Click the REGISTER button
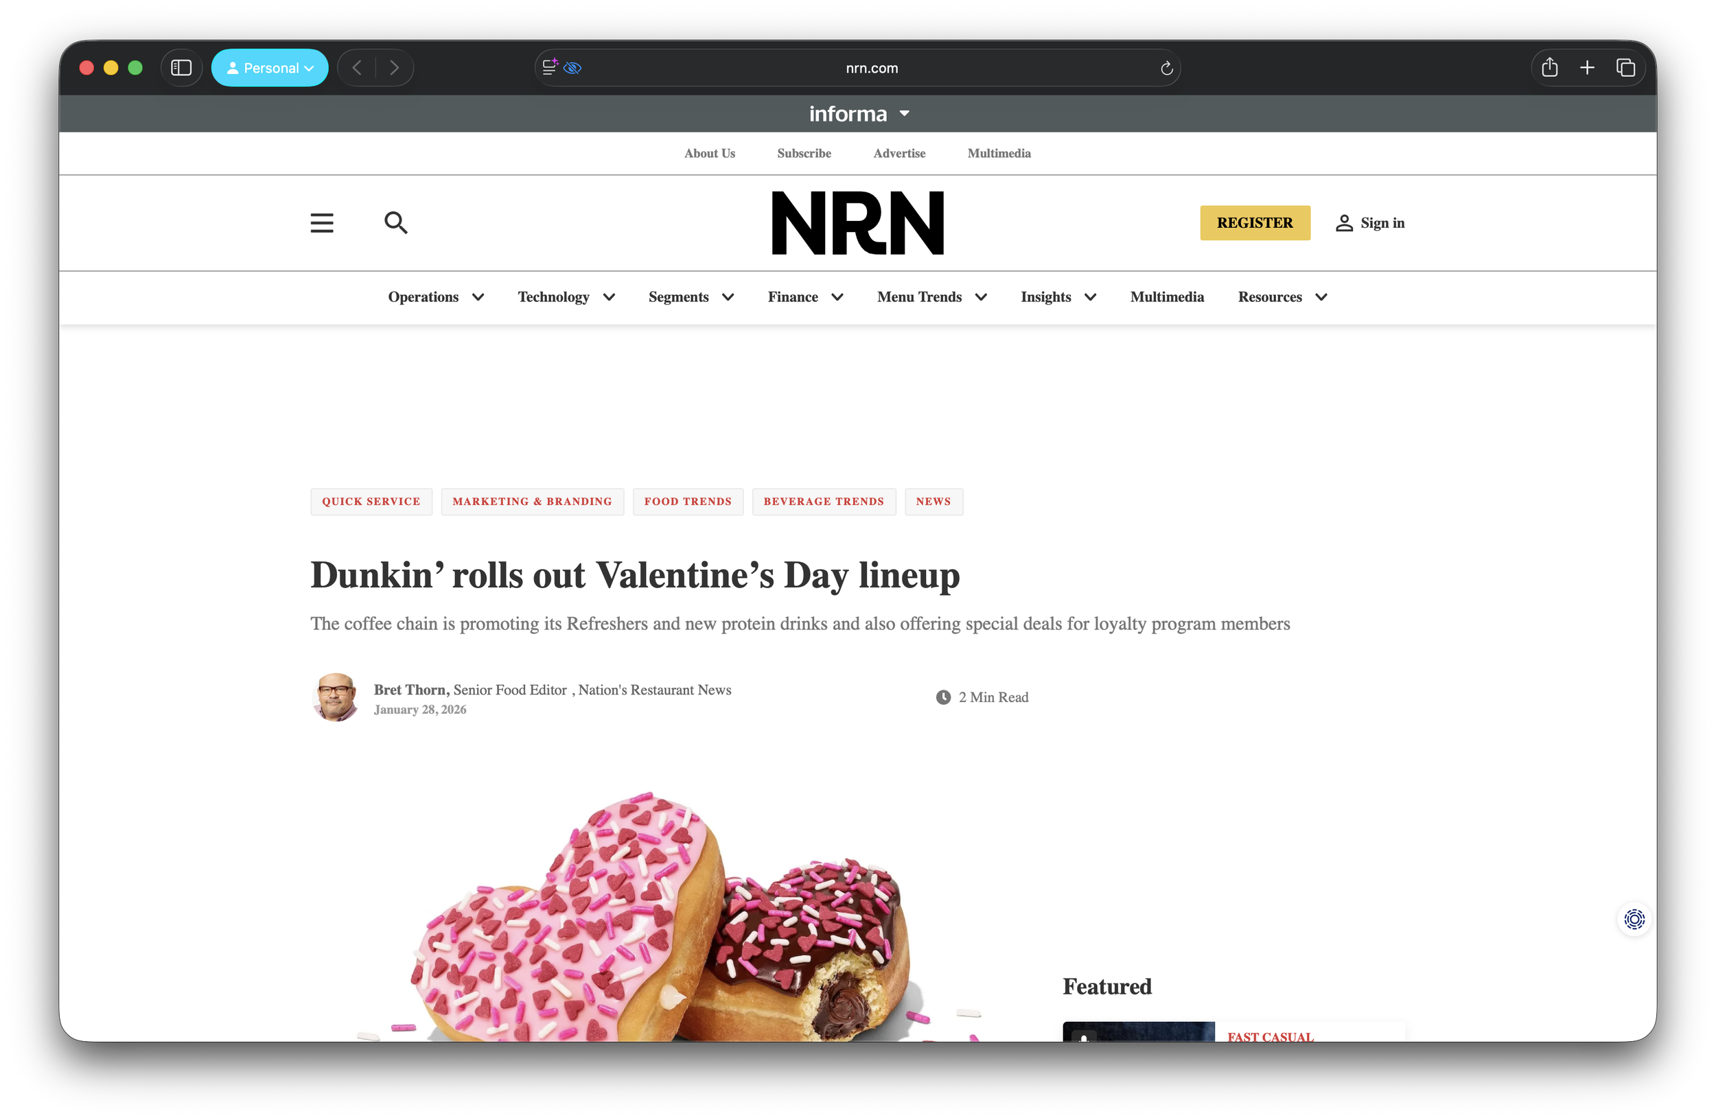 1255,223
